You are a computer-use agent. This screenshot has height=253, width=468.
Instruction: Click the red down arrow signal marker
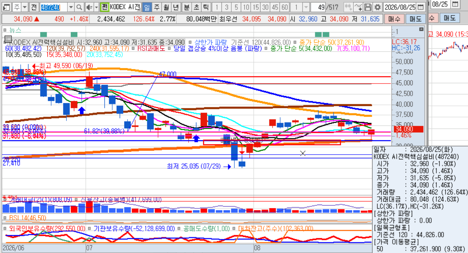(242, 152)
